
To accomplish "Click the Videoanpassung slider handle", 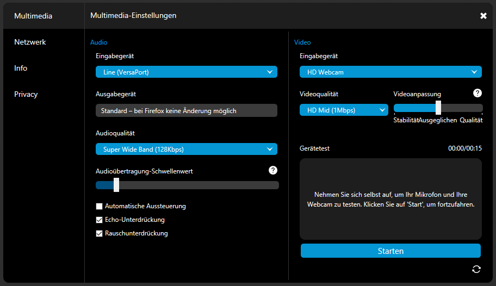I will pyautogui.click(x=438, y=108).
